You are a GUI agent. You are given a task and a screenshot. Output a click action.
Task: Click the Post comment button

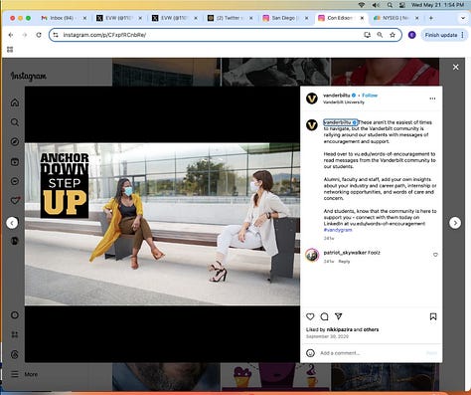click(x=431, y=353)
